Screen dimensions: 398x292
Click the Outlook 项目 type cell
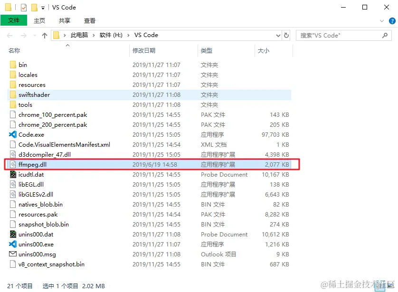(218, 254)
